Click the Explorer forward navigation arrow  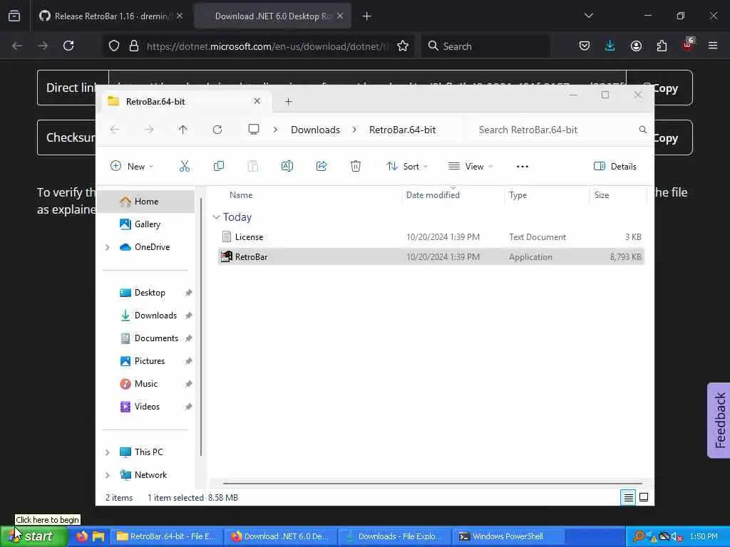pyautogui.click(x=149, y=130)
